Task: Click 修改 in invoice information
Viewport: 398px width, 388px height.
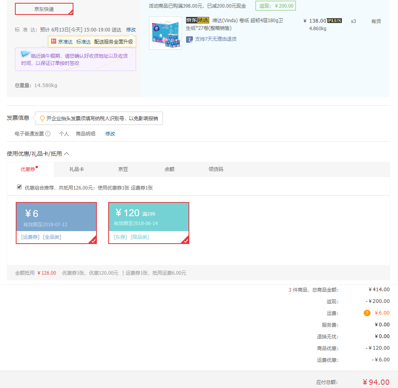Action: pyautogui.click(x=110, y=134)
